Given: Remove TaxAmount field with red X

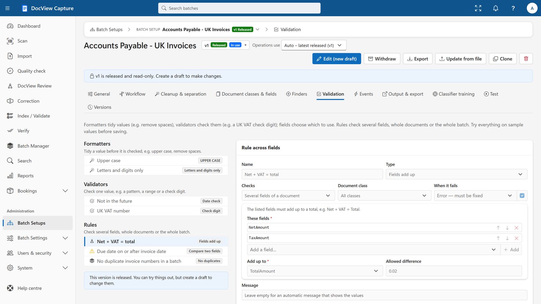Looking at the screenshot, I should click(x=516, y=238).
